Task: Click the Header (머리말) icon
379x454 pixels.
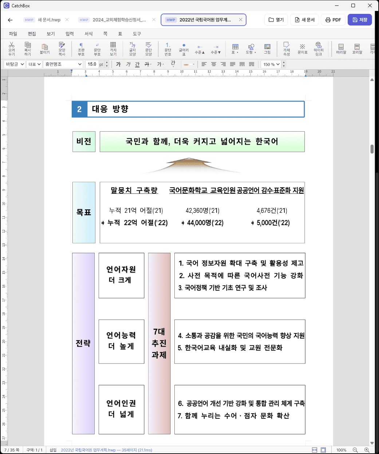Action: [341, 48]
